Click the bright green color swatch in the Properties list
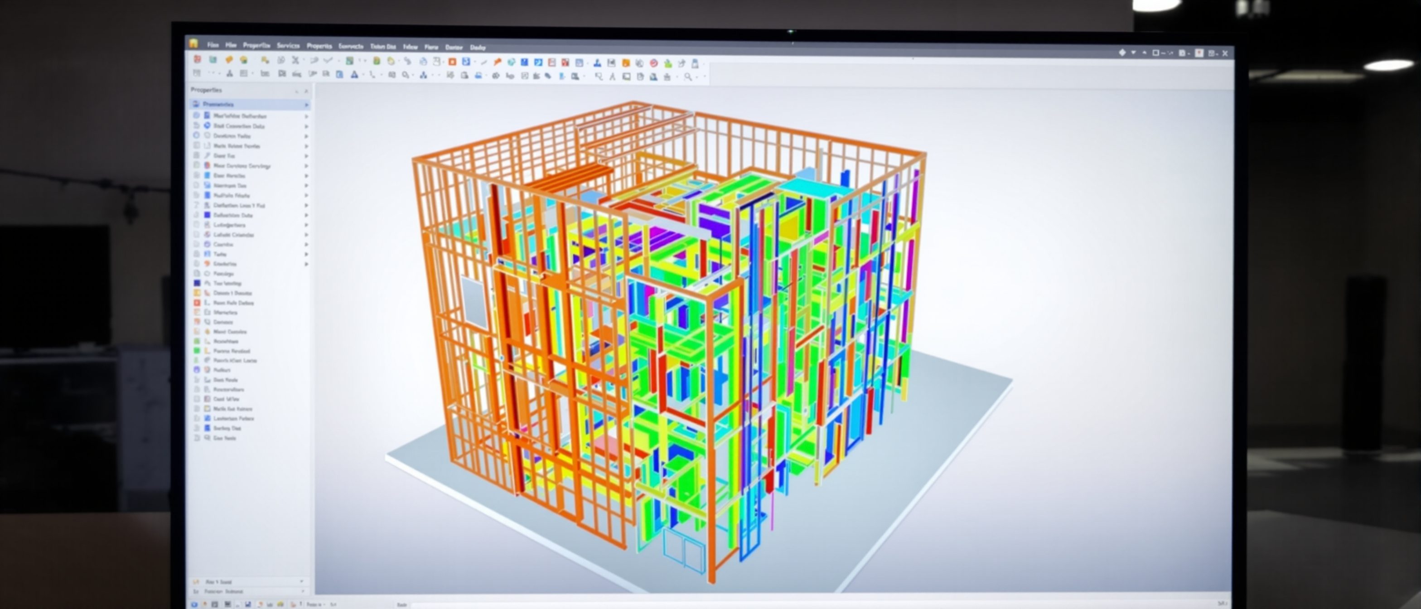This screenshot has width=1421, height=609. click(x=197, y=350)
